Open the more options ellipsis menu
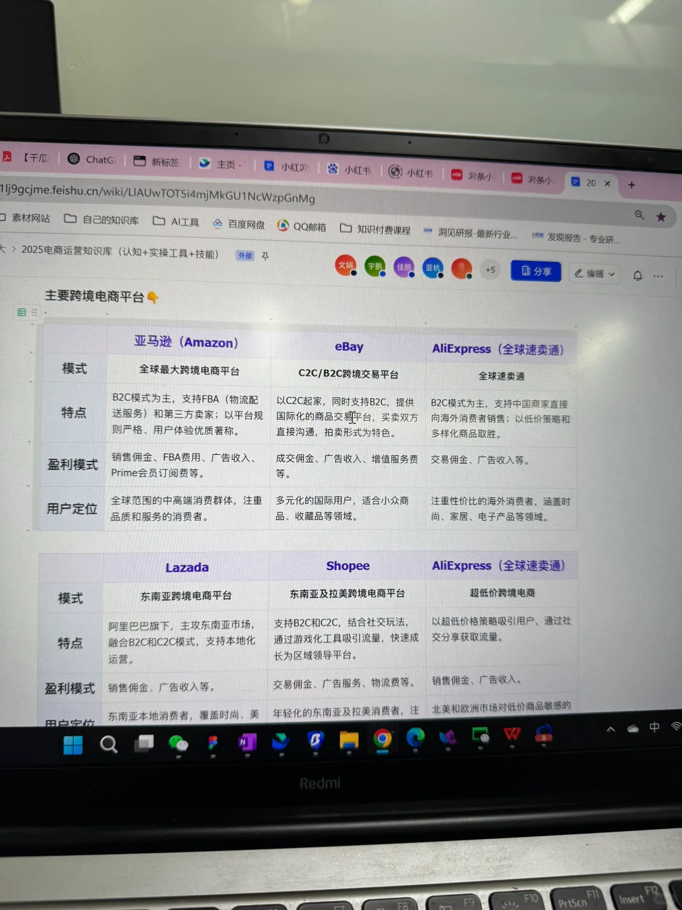The image size is (682, 910). click(x=659, y=276)
